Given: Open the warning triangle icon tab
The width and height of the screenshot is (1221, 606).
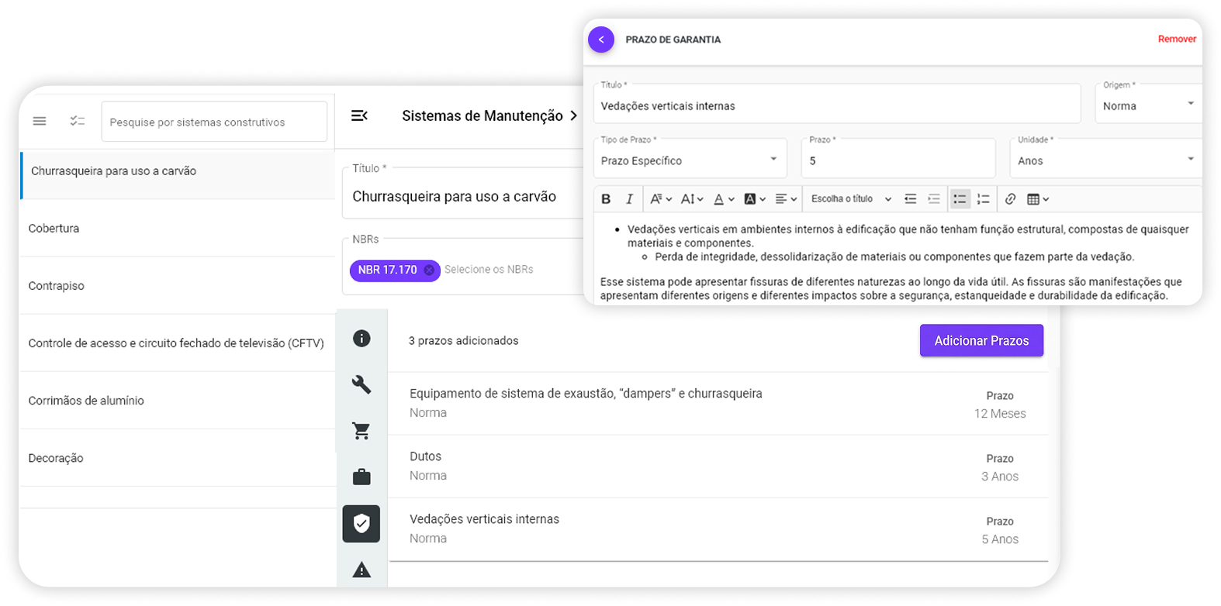Looking at the screenshot, I should (361, 570).
